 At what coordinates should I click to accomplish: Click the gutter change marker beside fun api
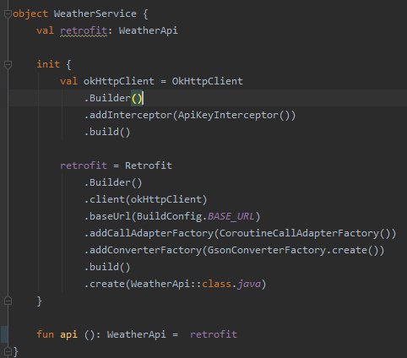click(x=4, y=334)
